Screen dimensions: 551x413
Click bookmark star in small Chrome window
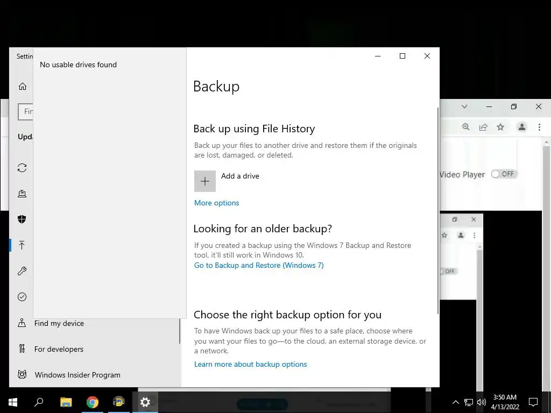tap(444, 236)
